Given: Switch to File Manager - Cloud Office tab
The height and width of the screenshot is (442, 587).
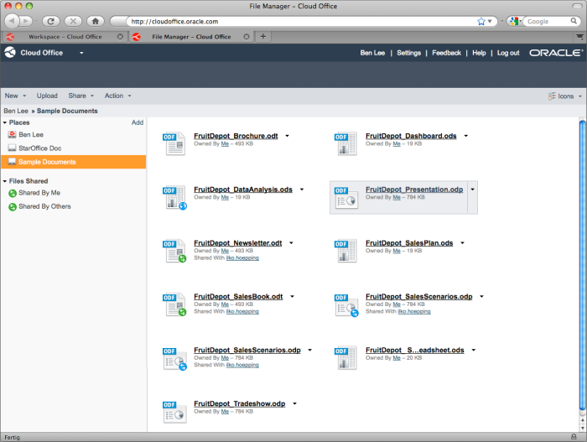Looking at the screenshot, I should click(x=191, y=37).
